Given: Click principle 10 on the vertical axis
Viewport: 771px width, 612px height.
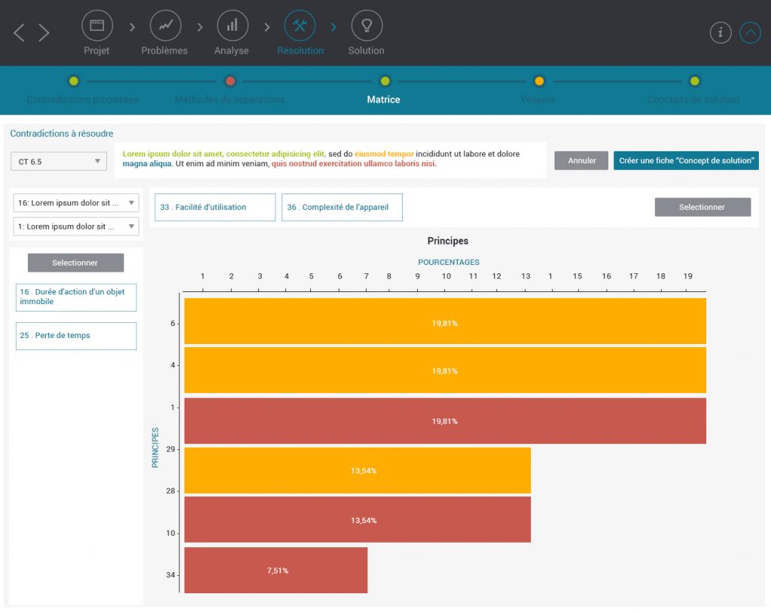Looking at the screenshot, I should 170,533.
